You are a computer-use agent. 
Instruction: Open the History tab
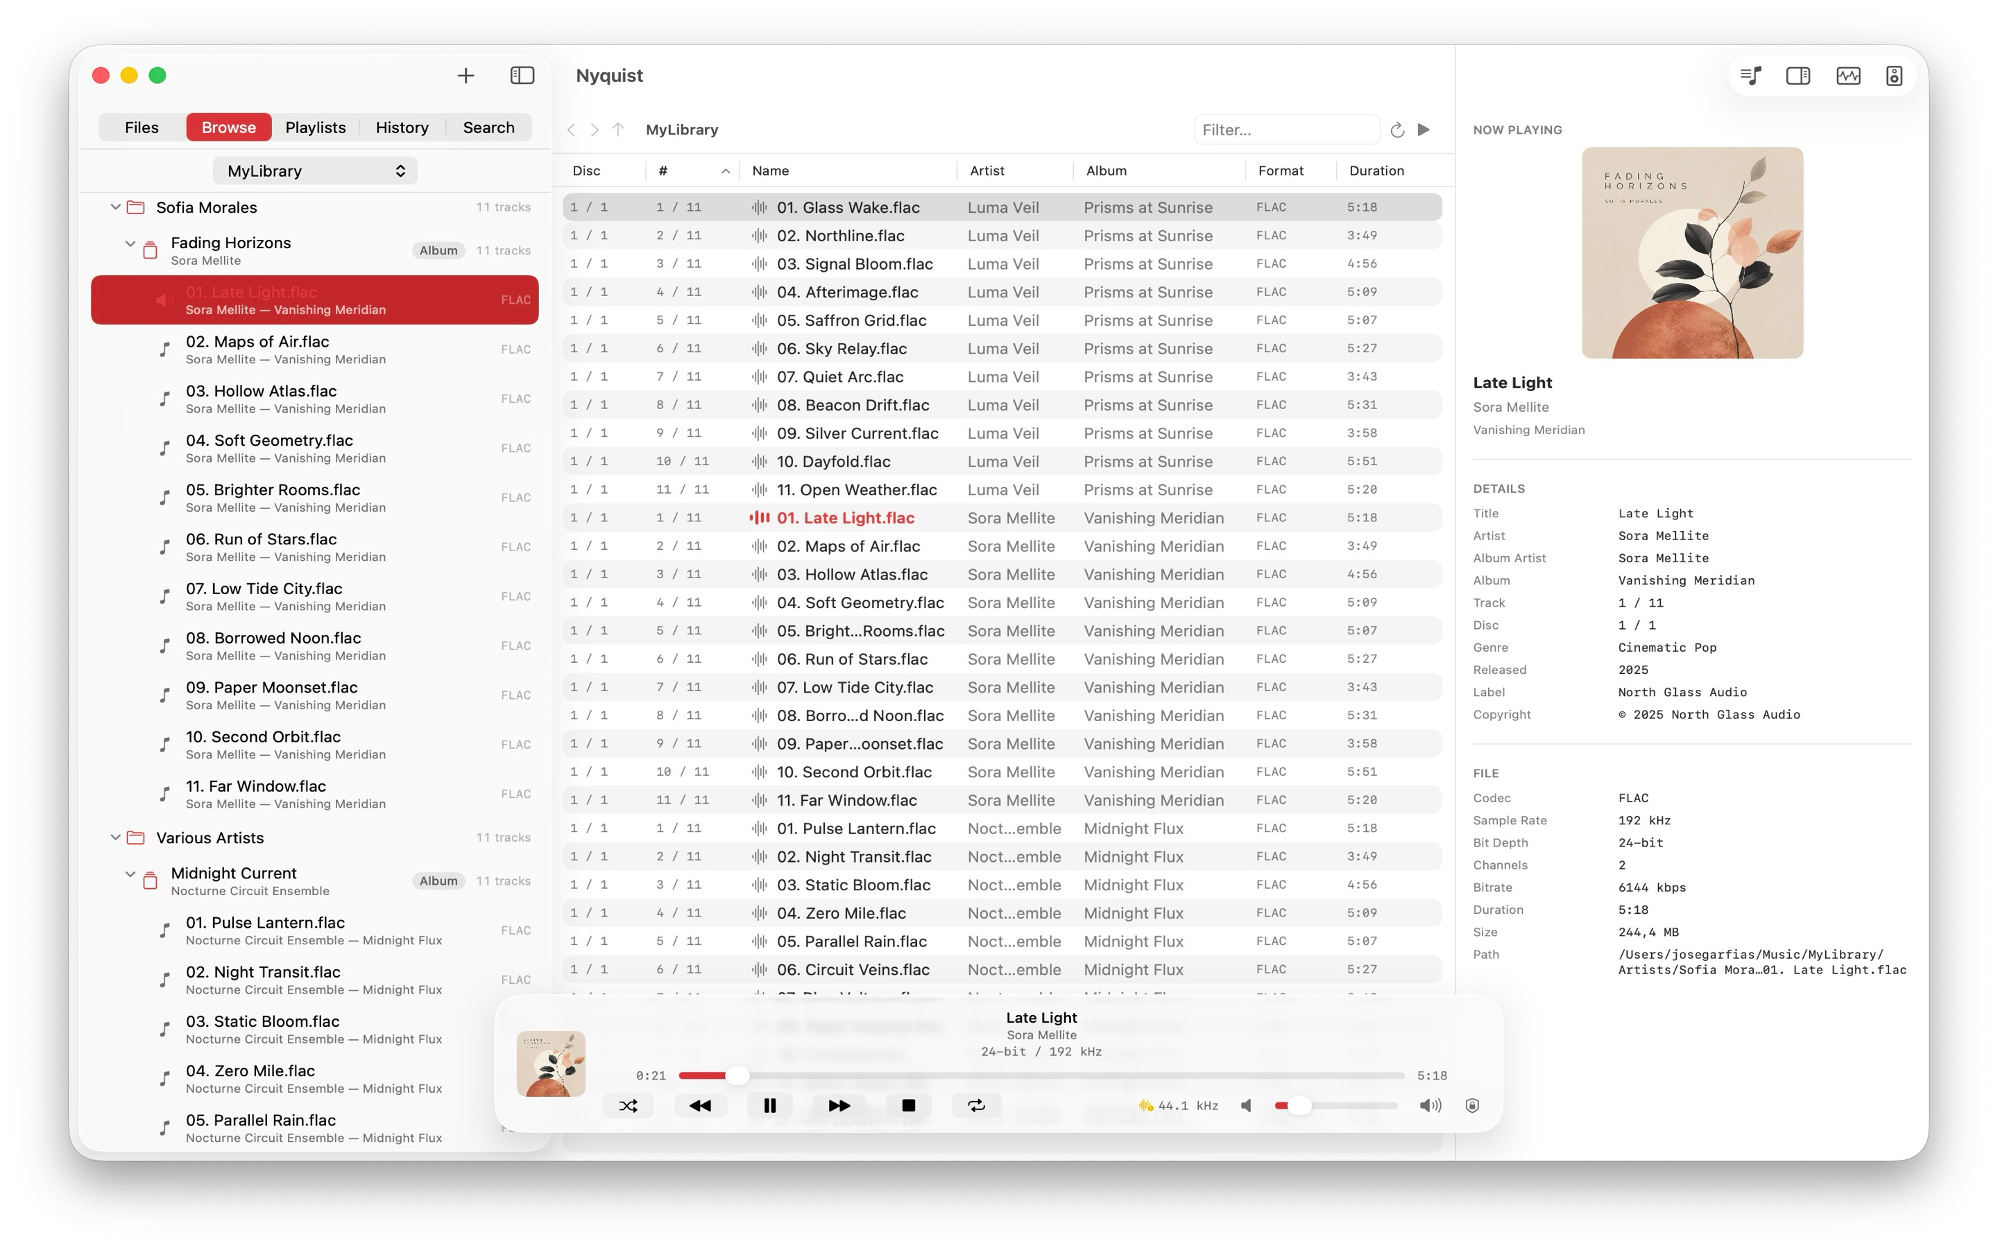[x=402, y=127]
